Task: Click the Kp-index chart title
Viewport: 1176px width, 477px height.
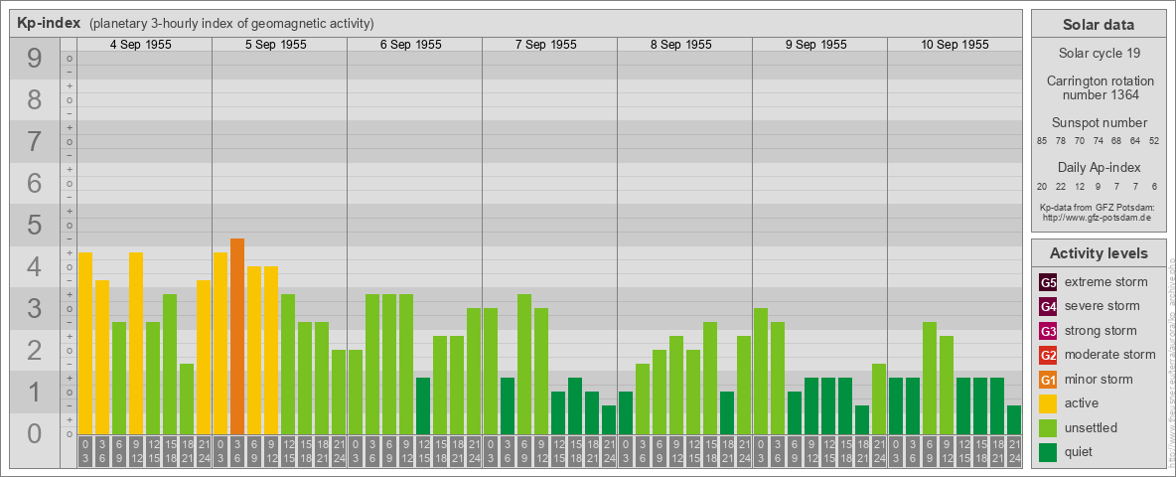Action: click(49, 23)
